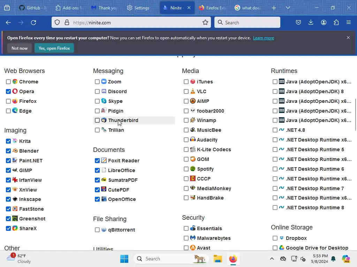Image resolution: width=357 pixels, height=267 pixels.
Task: Open File Explorer from taskbar
Action: (218, 259)
